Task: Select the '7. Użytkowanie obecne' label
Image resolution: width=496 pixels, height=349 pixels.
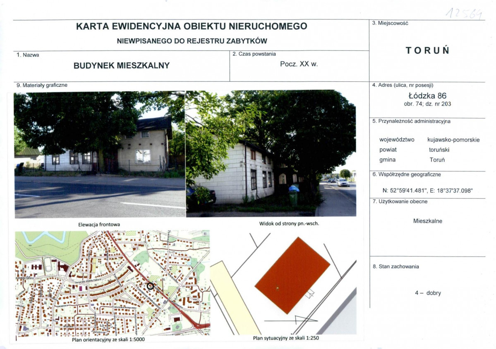Action: 400,202
